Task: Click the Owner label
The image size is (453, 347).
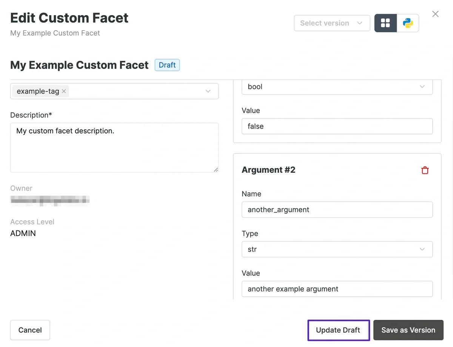Action: coord(21,188)
